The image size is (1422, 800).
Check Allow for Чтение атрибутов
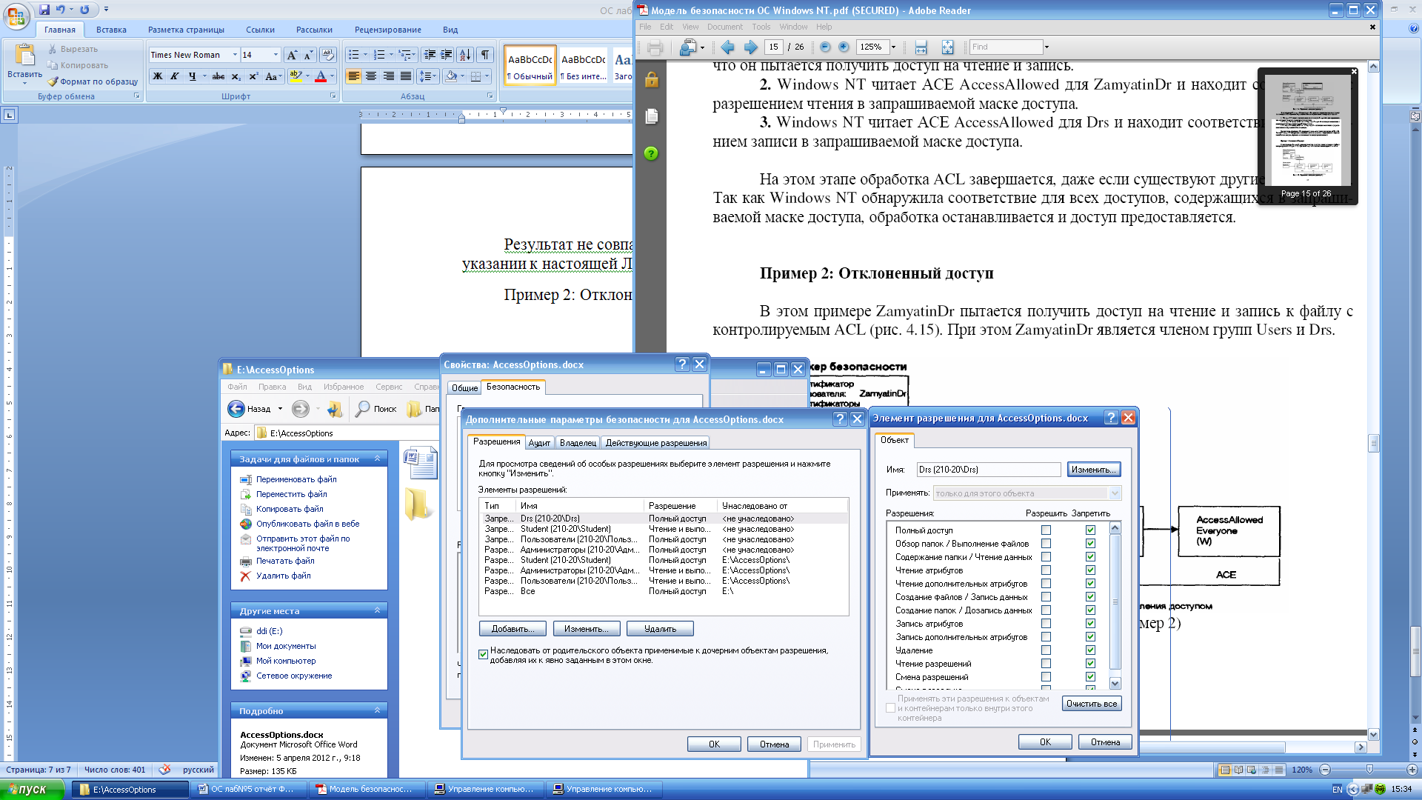point(1046,570)
